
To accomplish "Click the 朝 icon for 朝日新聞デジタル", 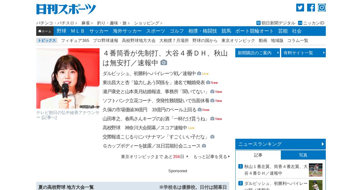I will [x=259, y=23].
